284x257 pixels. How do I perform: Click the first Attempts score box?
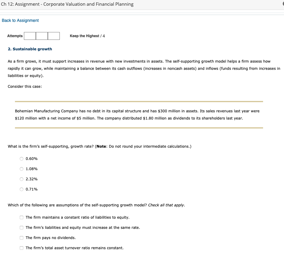(x=30, y=36)
